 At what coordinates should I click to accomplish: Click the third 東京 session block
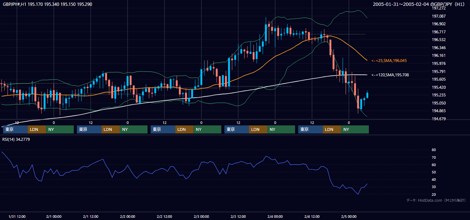coord(163,129)
